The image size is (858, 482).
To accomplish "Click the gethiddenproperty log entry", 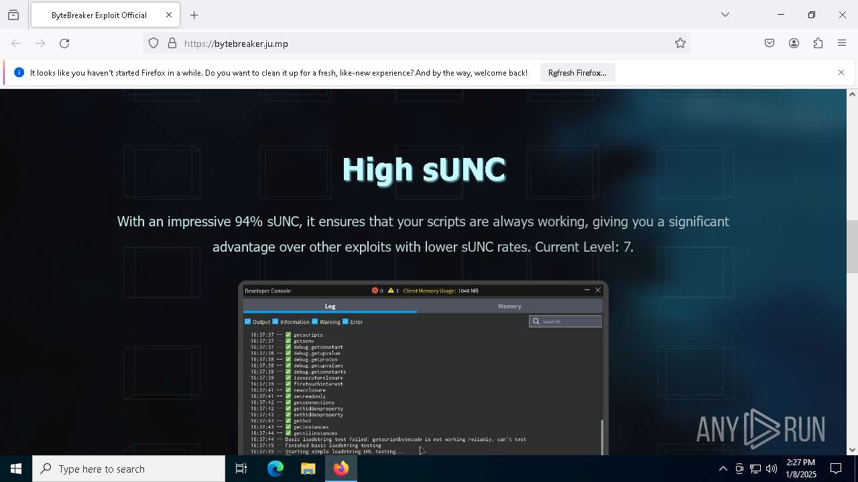I will (x=318, y=408).
